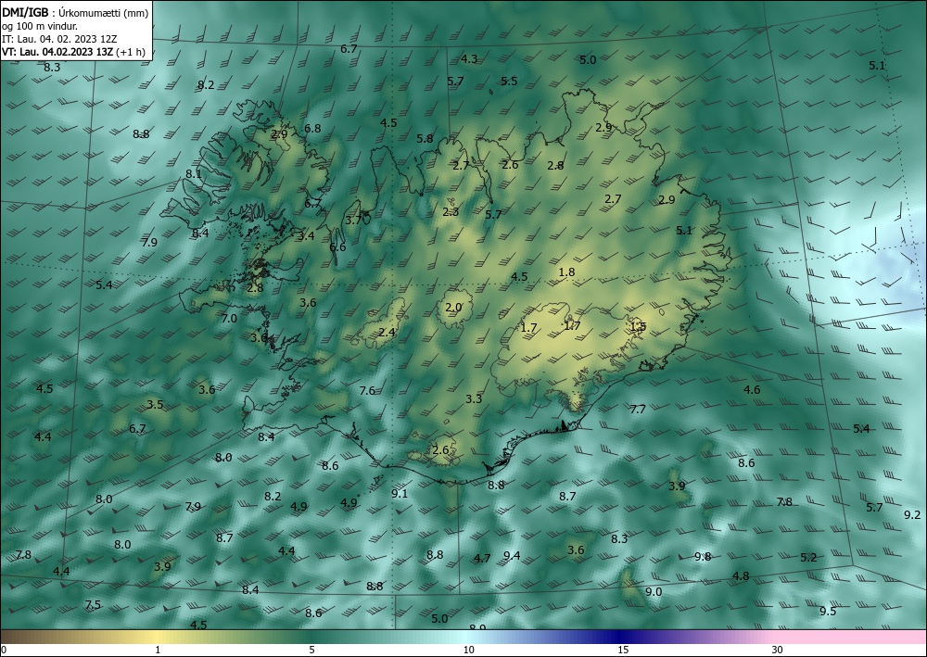Click the value 8.1 off west coast
Image resolution: width=927 pixels, height=657 pixels.
[x=194, y=174]
